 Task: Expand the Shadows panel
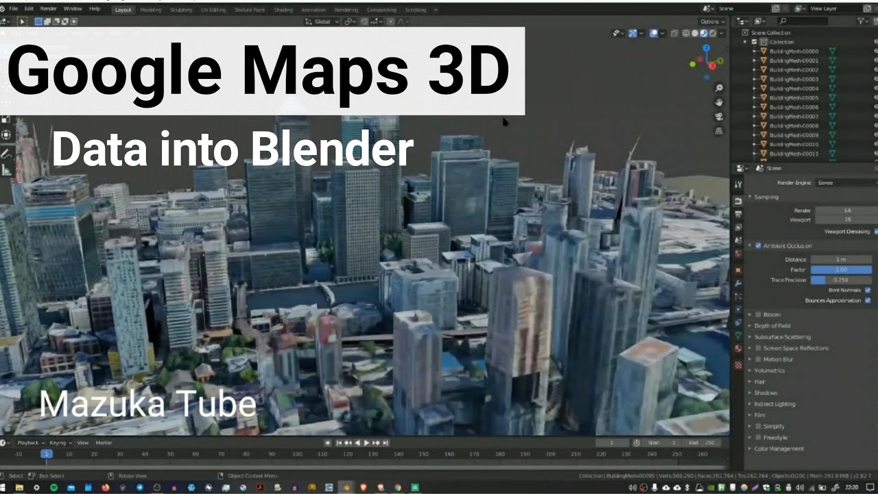[x=749, y=392]
